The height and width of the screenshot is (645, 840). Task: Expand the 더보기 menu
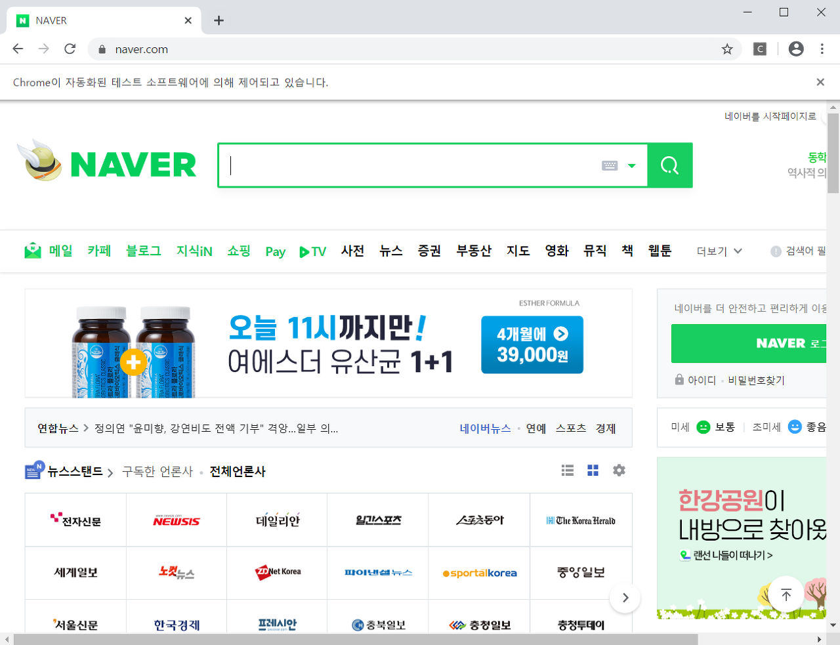(x=719, y=251)
